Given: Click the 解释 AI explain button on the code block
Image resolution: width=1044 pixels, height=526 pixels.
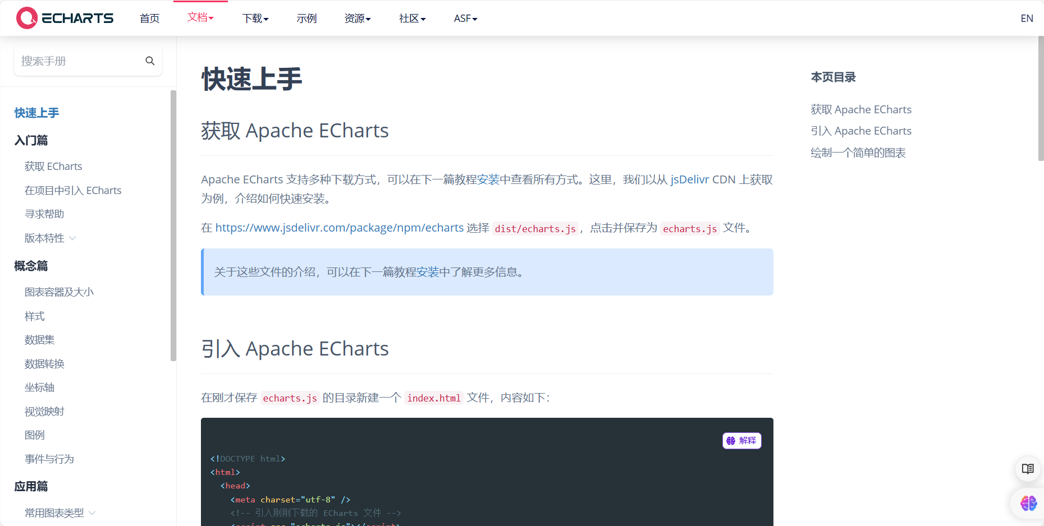Looking at the screenshot, I should tap(741, 441).
